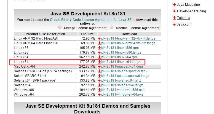Click Windows x86 description text

[x=24, y=90]
